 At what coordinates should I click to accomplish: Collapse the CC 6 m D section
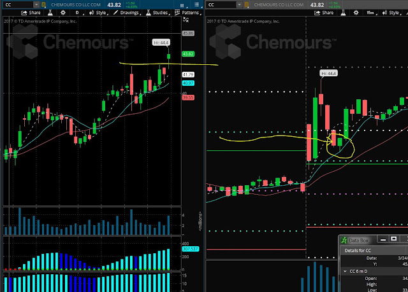[345, 271]
